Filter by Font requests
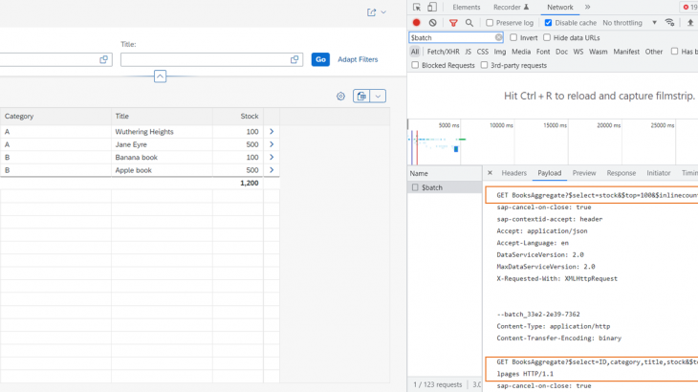The image size is (698, 392). (x=543, y=52)
